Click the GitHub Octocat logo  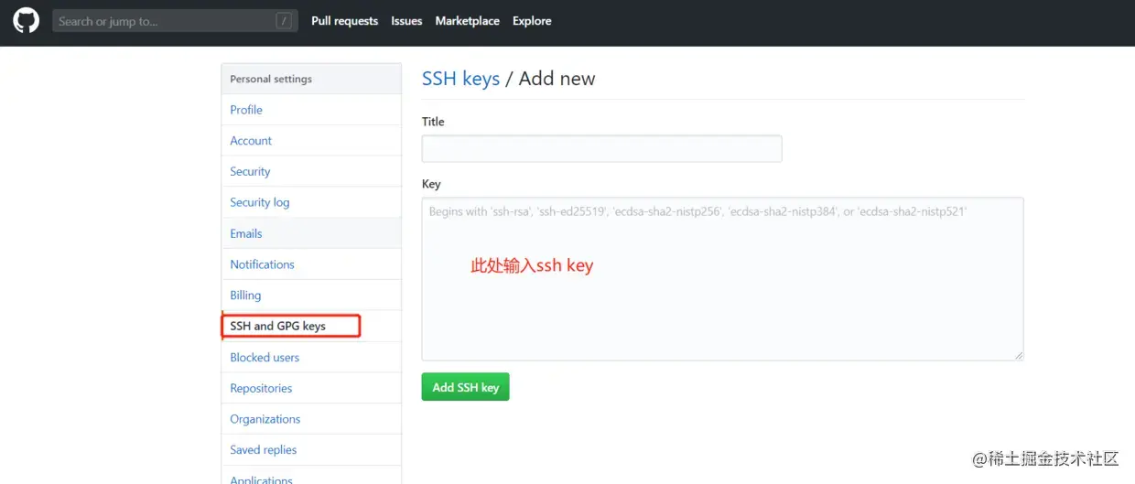(x=26, y=21)
